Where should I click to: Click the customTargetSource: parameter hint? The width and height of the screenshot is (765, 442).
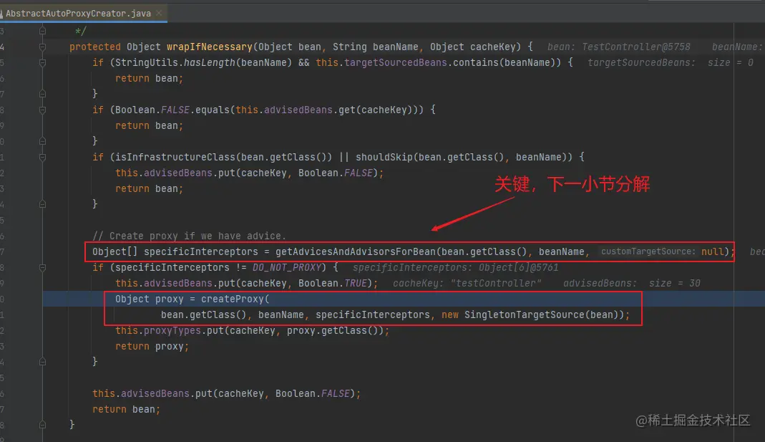click(648, 251)
